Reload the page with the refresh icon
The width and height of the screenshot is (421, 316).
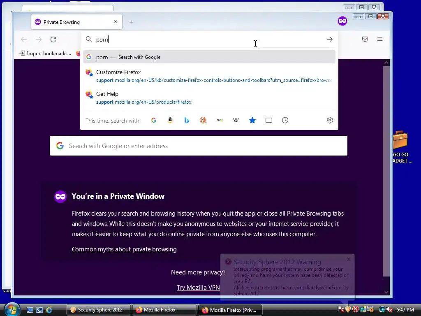pyautogui.click(x=53, y=39)
